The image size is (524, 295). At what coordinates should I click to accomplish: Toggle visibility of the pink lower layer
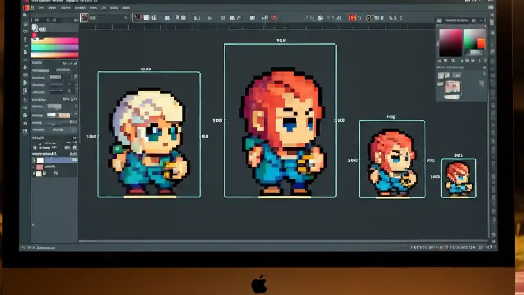pos(34,167)
